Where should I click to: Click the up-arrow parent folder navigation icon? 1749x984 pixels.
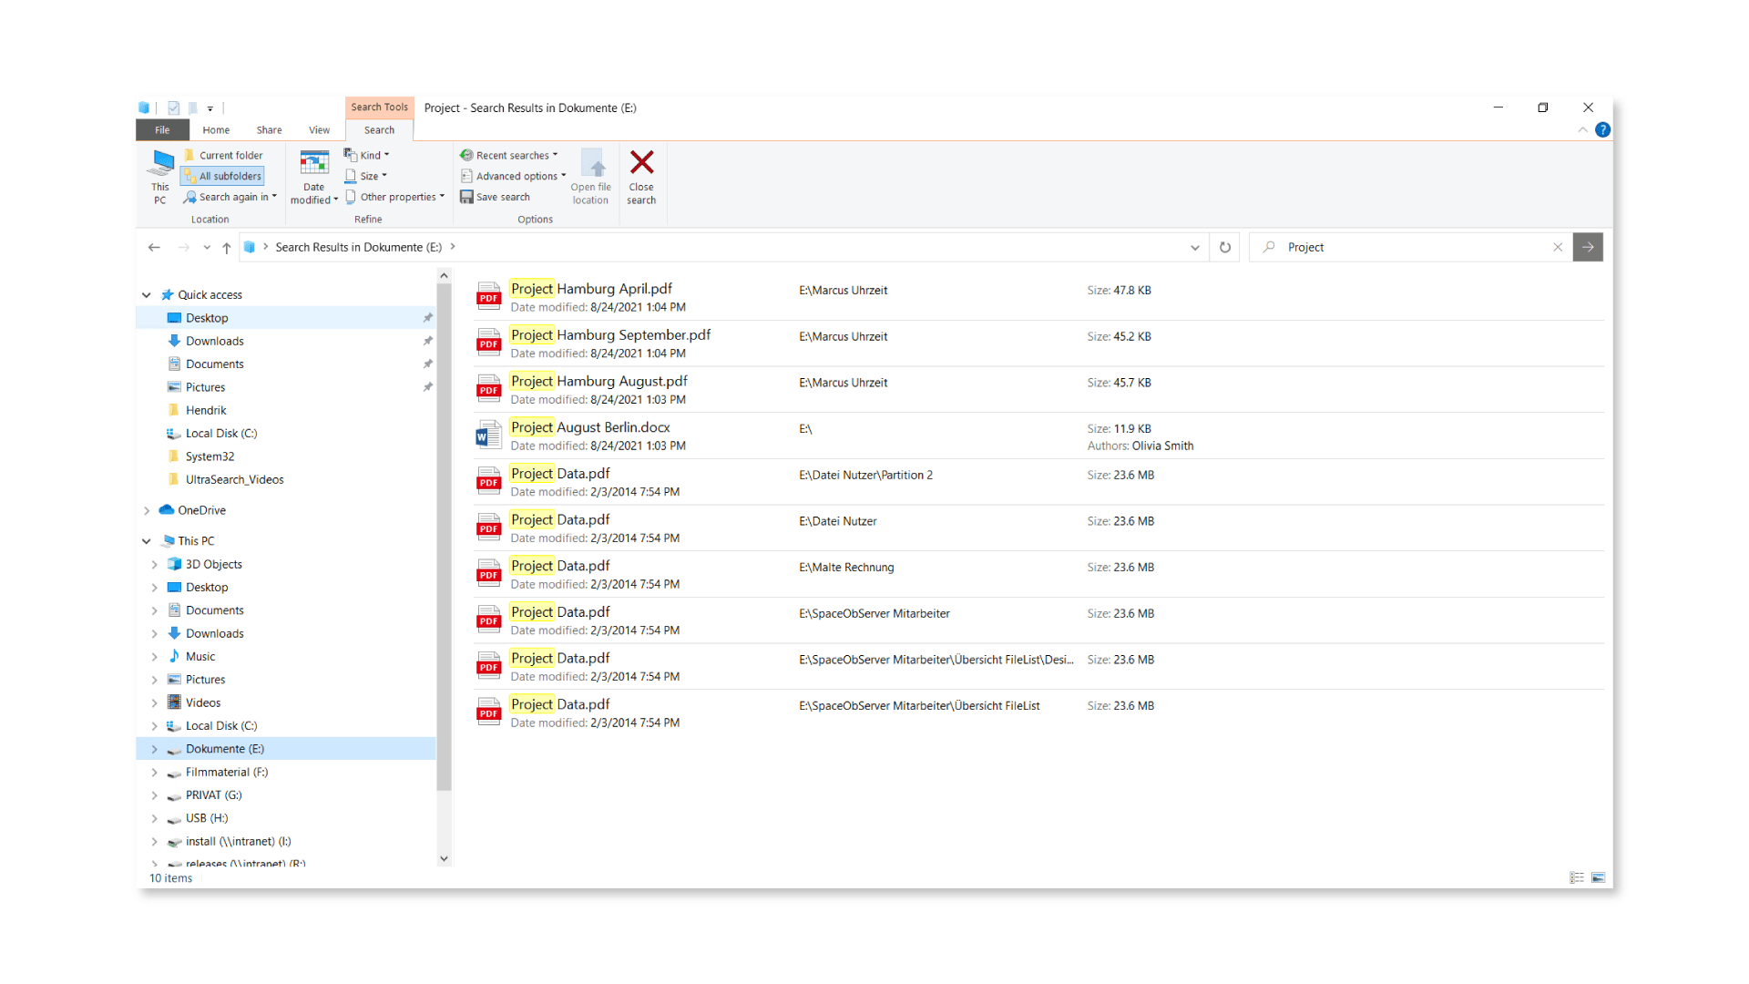coord(226,247)
